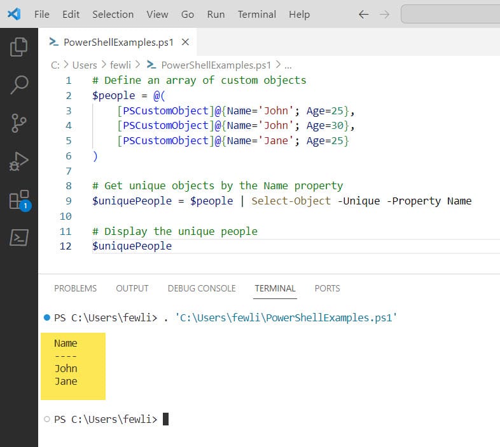This screenshot has width=500, height=447.
Task: Open the File menu
Action: point(42,15)
